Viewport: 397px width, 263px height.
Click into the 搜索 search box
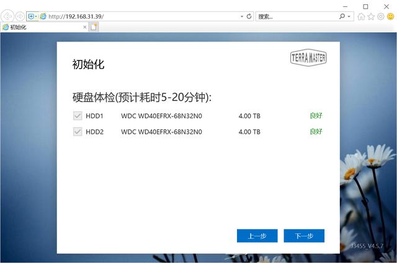tap(295, 16)
